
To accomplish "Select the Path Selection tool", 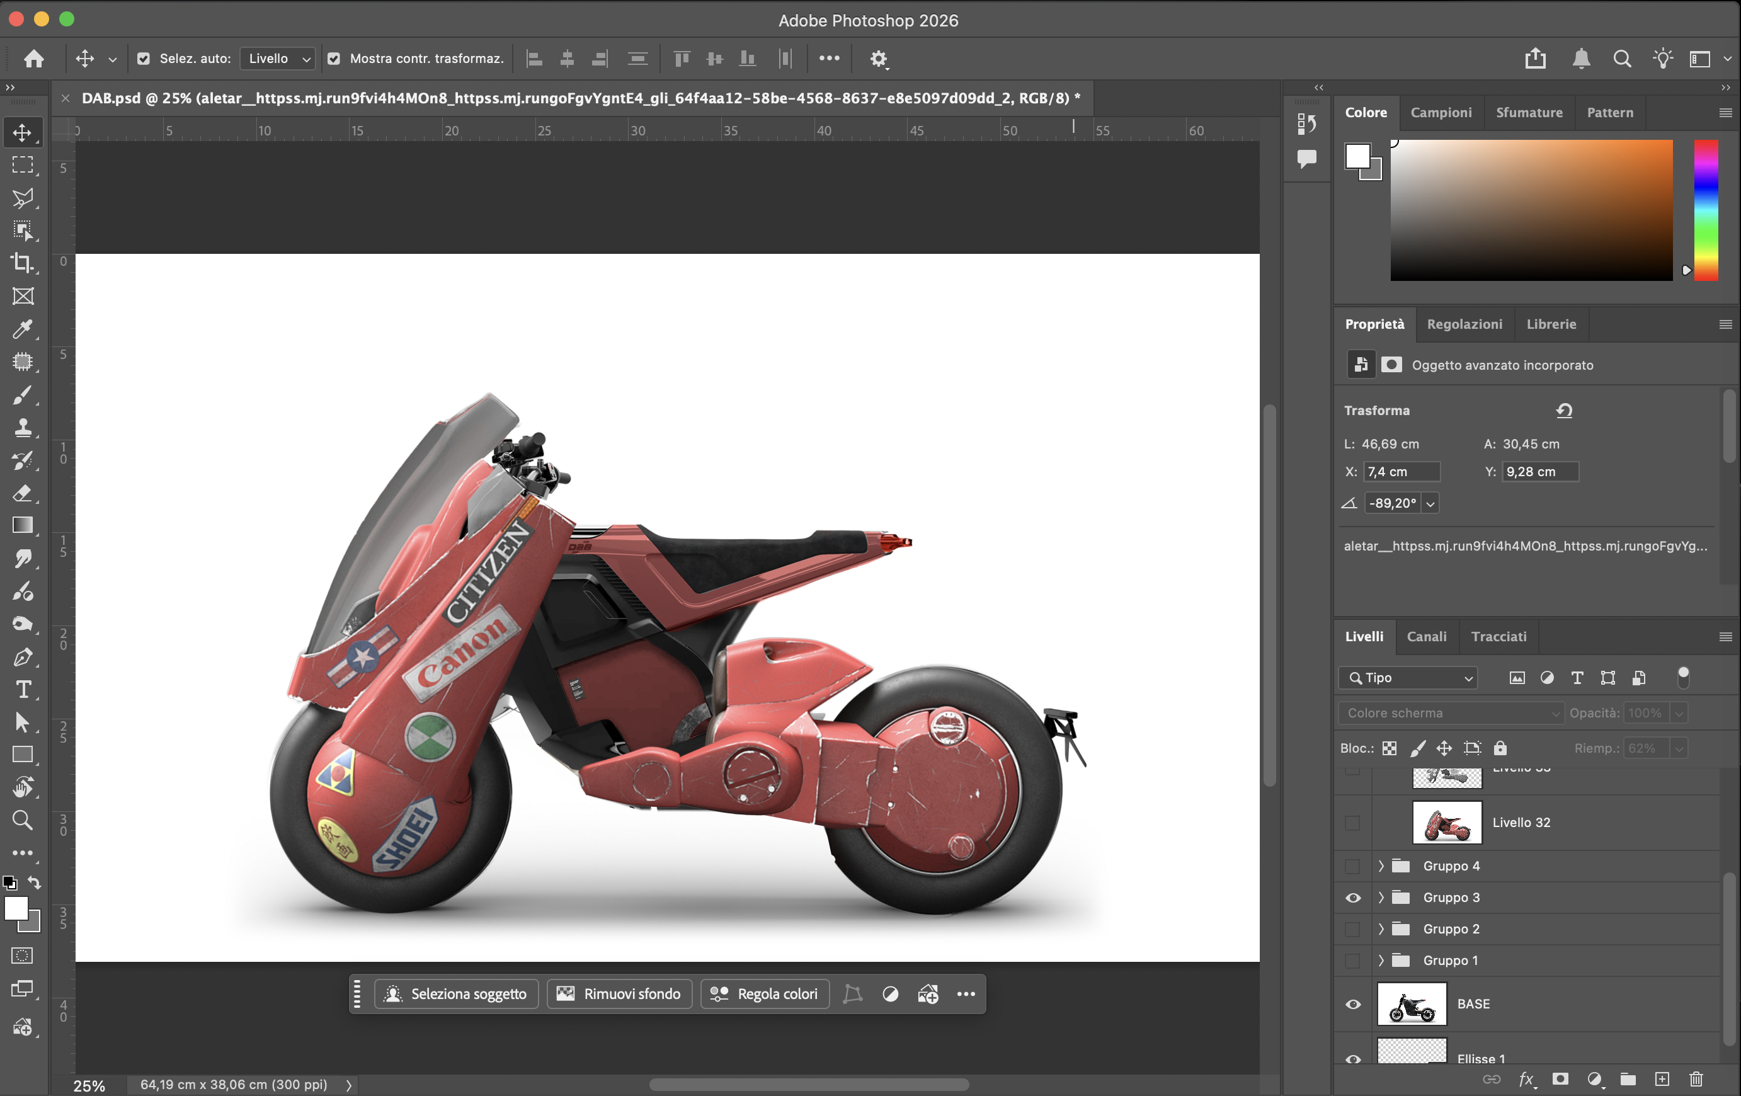I will (23, 722).
